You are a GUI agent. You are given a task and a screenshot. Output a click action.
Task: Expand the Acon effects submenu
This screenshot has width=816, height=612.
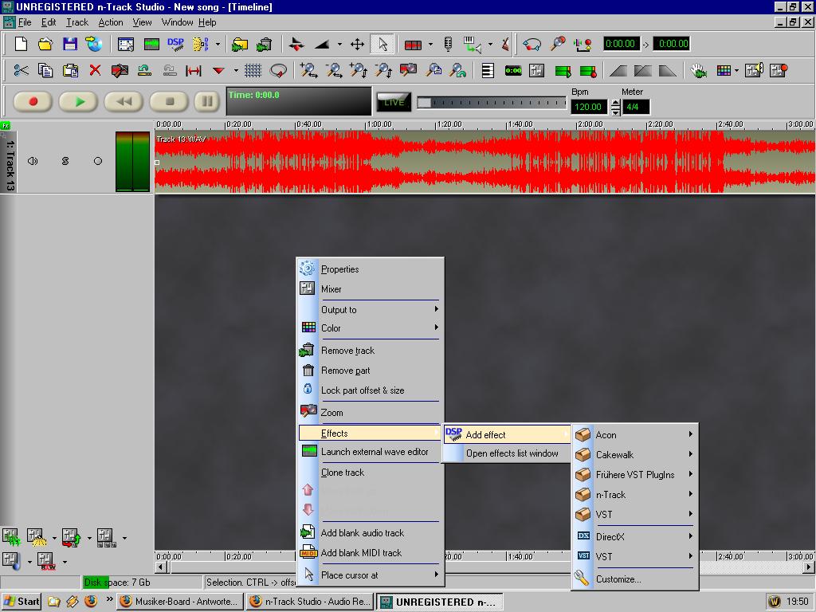634,434
